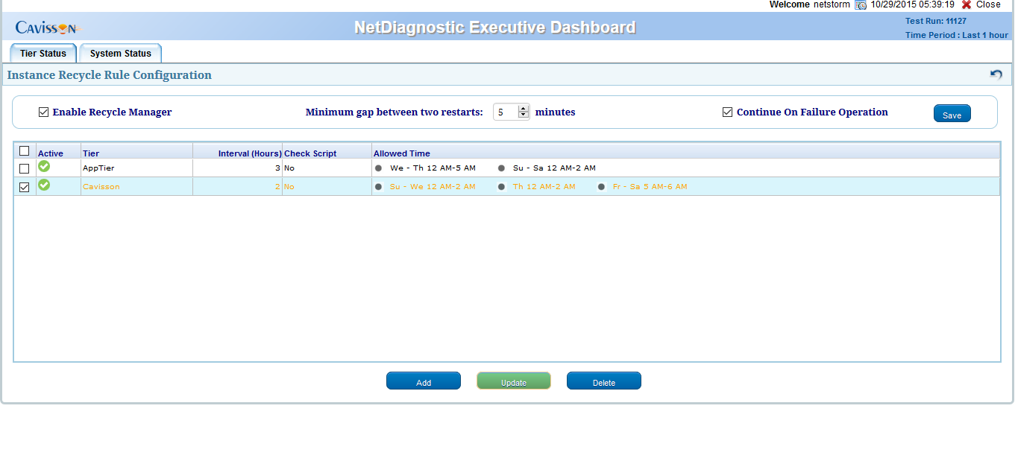
Task: Click 'Fr - Sa 5 AM-6 AM' allowed time
Action: tap(650, 187)
